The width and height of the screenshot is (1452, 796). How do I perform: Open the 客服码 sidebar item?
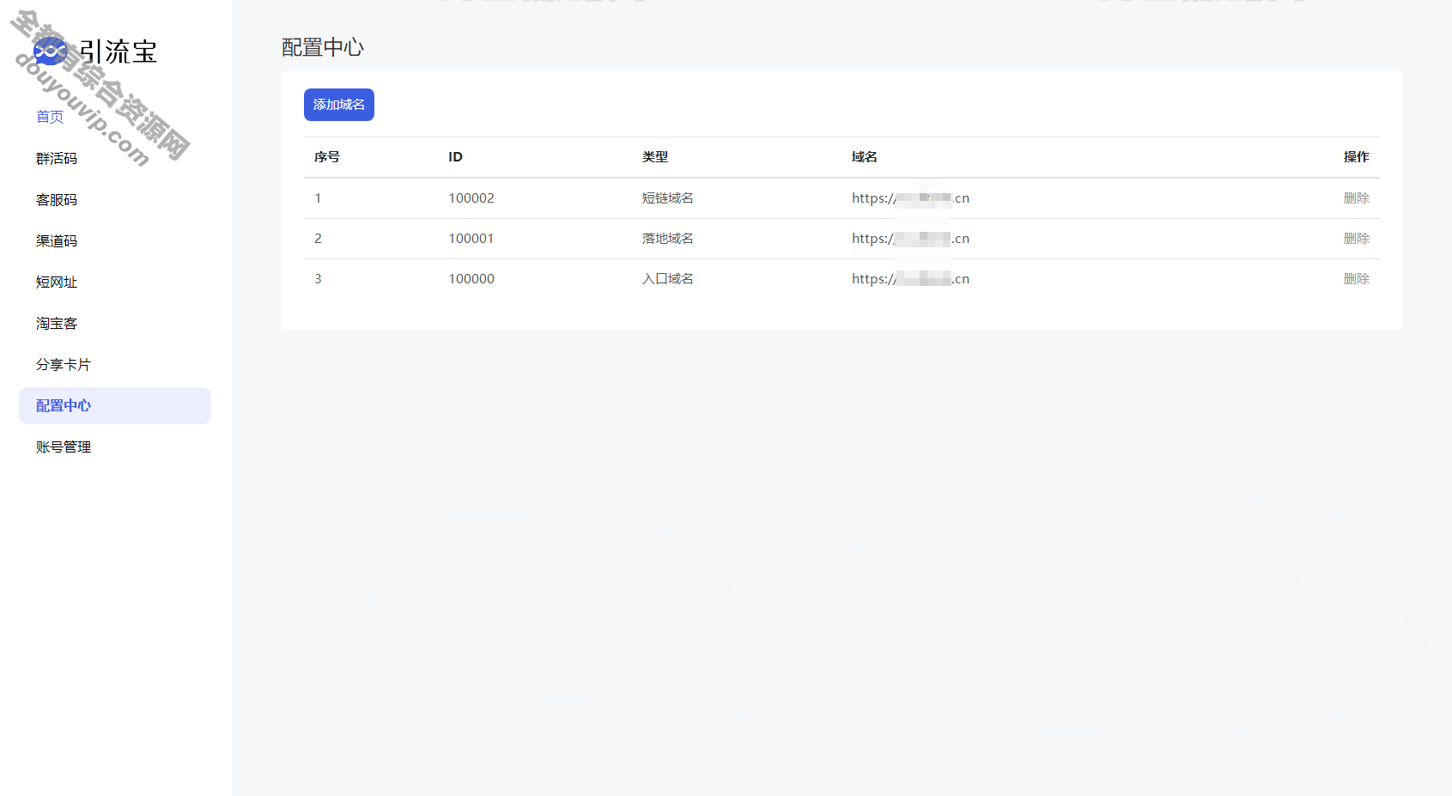[57, 199]
